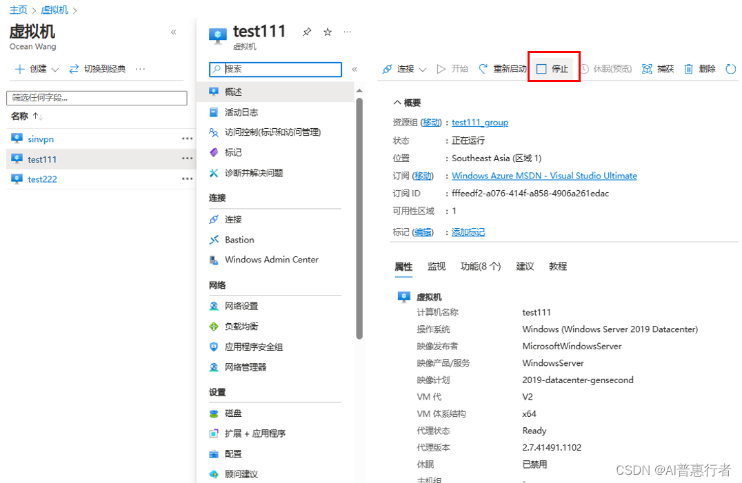Collapse the virtual machines list panel
Image resolution: width=742 pixels, height=483 pixels.
click(174, 32)
